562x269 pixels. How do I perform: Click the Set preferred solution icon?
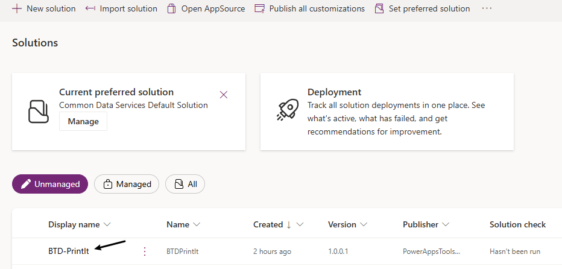click(x=379, y=8)
